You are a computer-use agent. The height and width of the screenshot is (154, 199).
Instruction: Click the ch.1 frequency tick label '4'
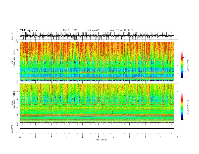pyautogui.click(x=18, y=66)
